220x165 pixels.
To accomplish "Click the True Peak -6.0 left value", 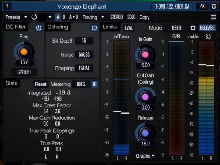I will [x=46, y=149].
